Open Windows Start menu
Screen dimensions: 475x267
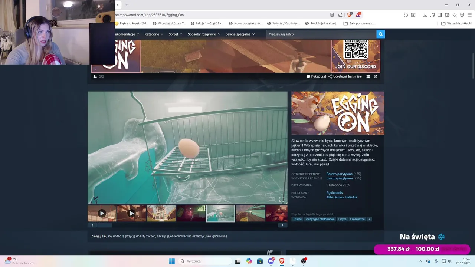(x=172, y=261)
